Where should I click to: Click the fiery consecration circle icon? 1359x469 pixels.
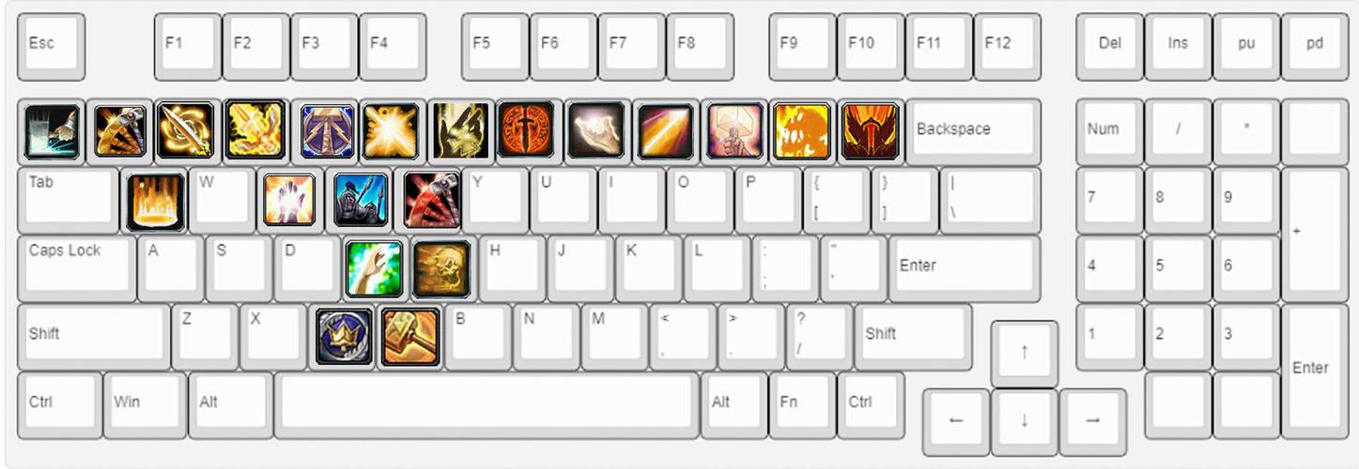coord(156,201)
